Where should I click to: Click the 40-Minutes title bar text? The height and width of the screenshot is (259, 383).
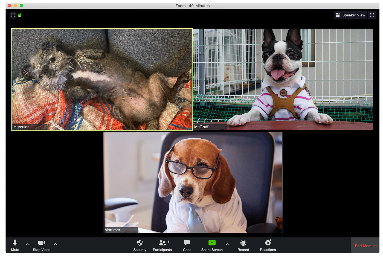pyautogui.click(x=199, y=5)
